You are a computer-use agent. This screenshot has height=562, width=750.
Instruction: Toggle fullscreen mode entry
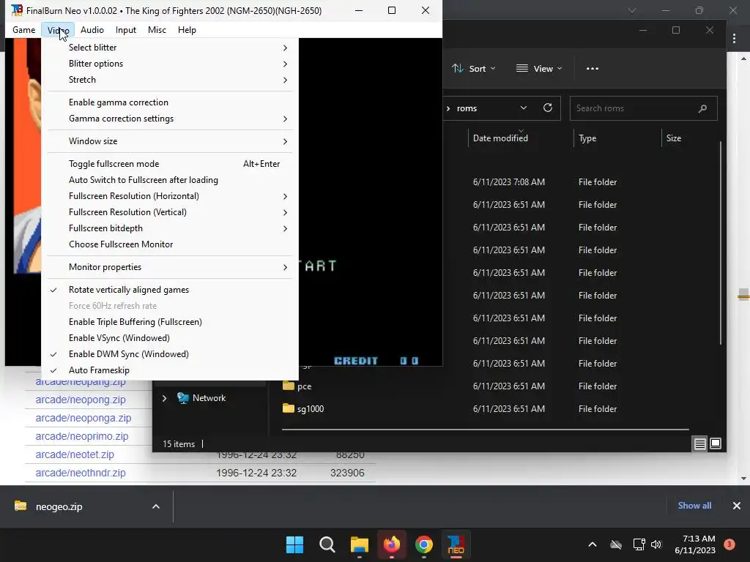click(x=170, y=164)
